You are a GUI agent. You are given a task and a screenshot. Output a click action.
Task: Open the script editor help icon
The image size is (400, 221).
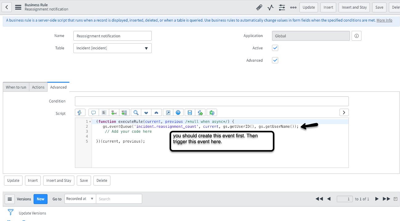(178, 112)
